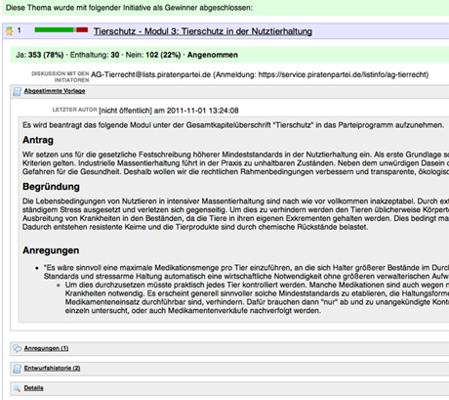Click the Details magnifier icon

coord(17,388)
